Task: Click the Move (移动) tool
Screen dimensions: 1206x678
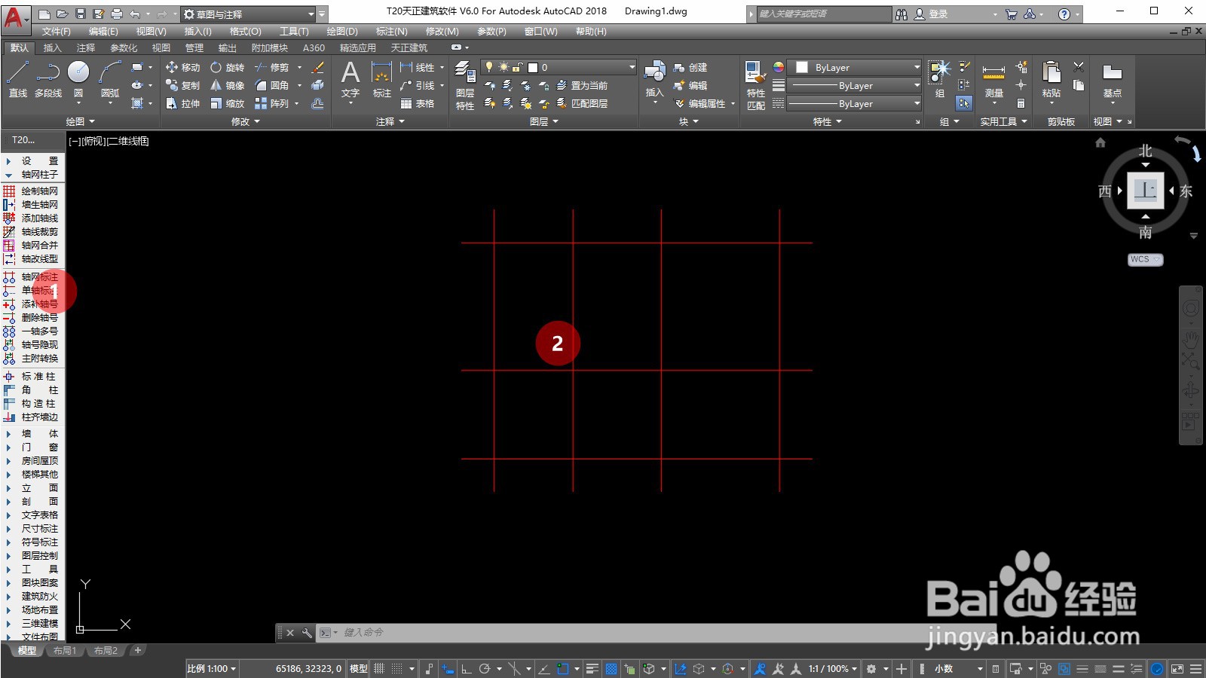Action: [x=183, y=67]
